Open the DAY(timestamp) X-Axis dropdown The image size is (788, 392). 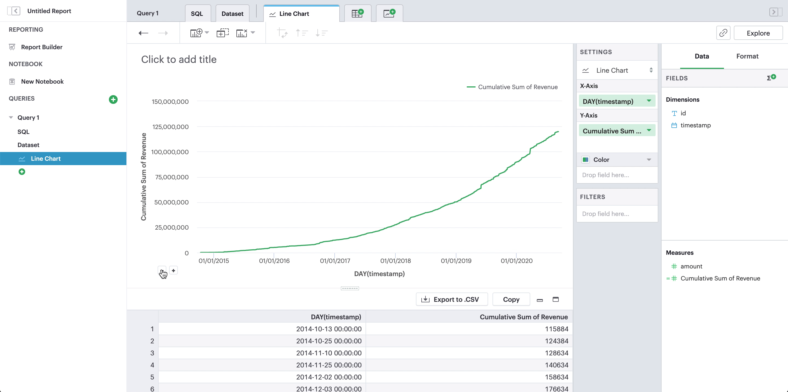coord(648,101)
